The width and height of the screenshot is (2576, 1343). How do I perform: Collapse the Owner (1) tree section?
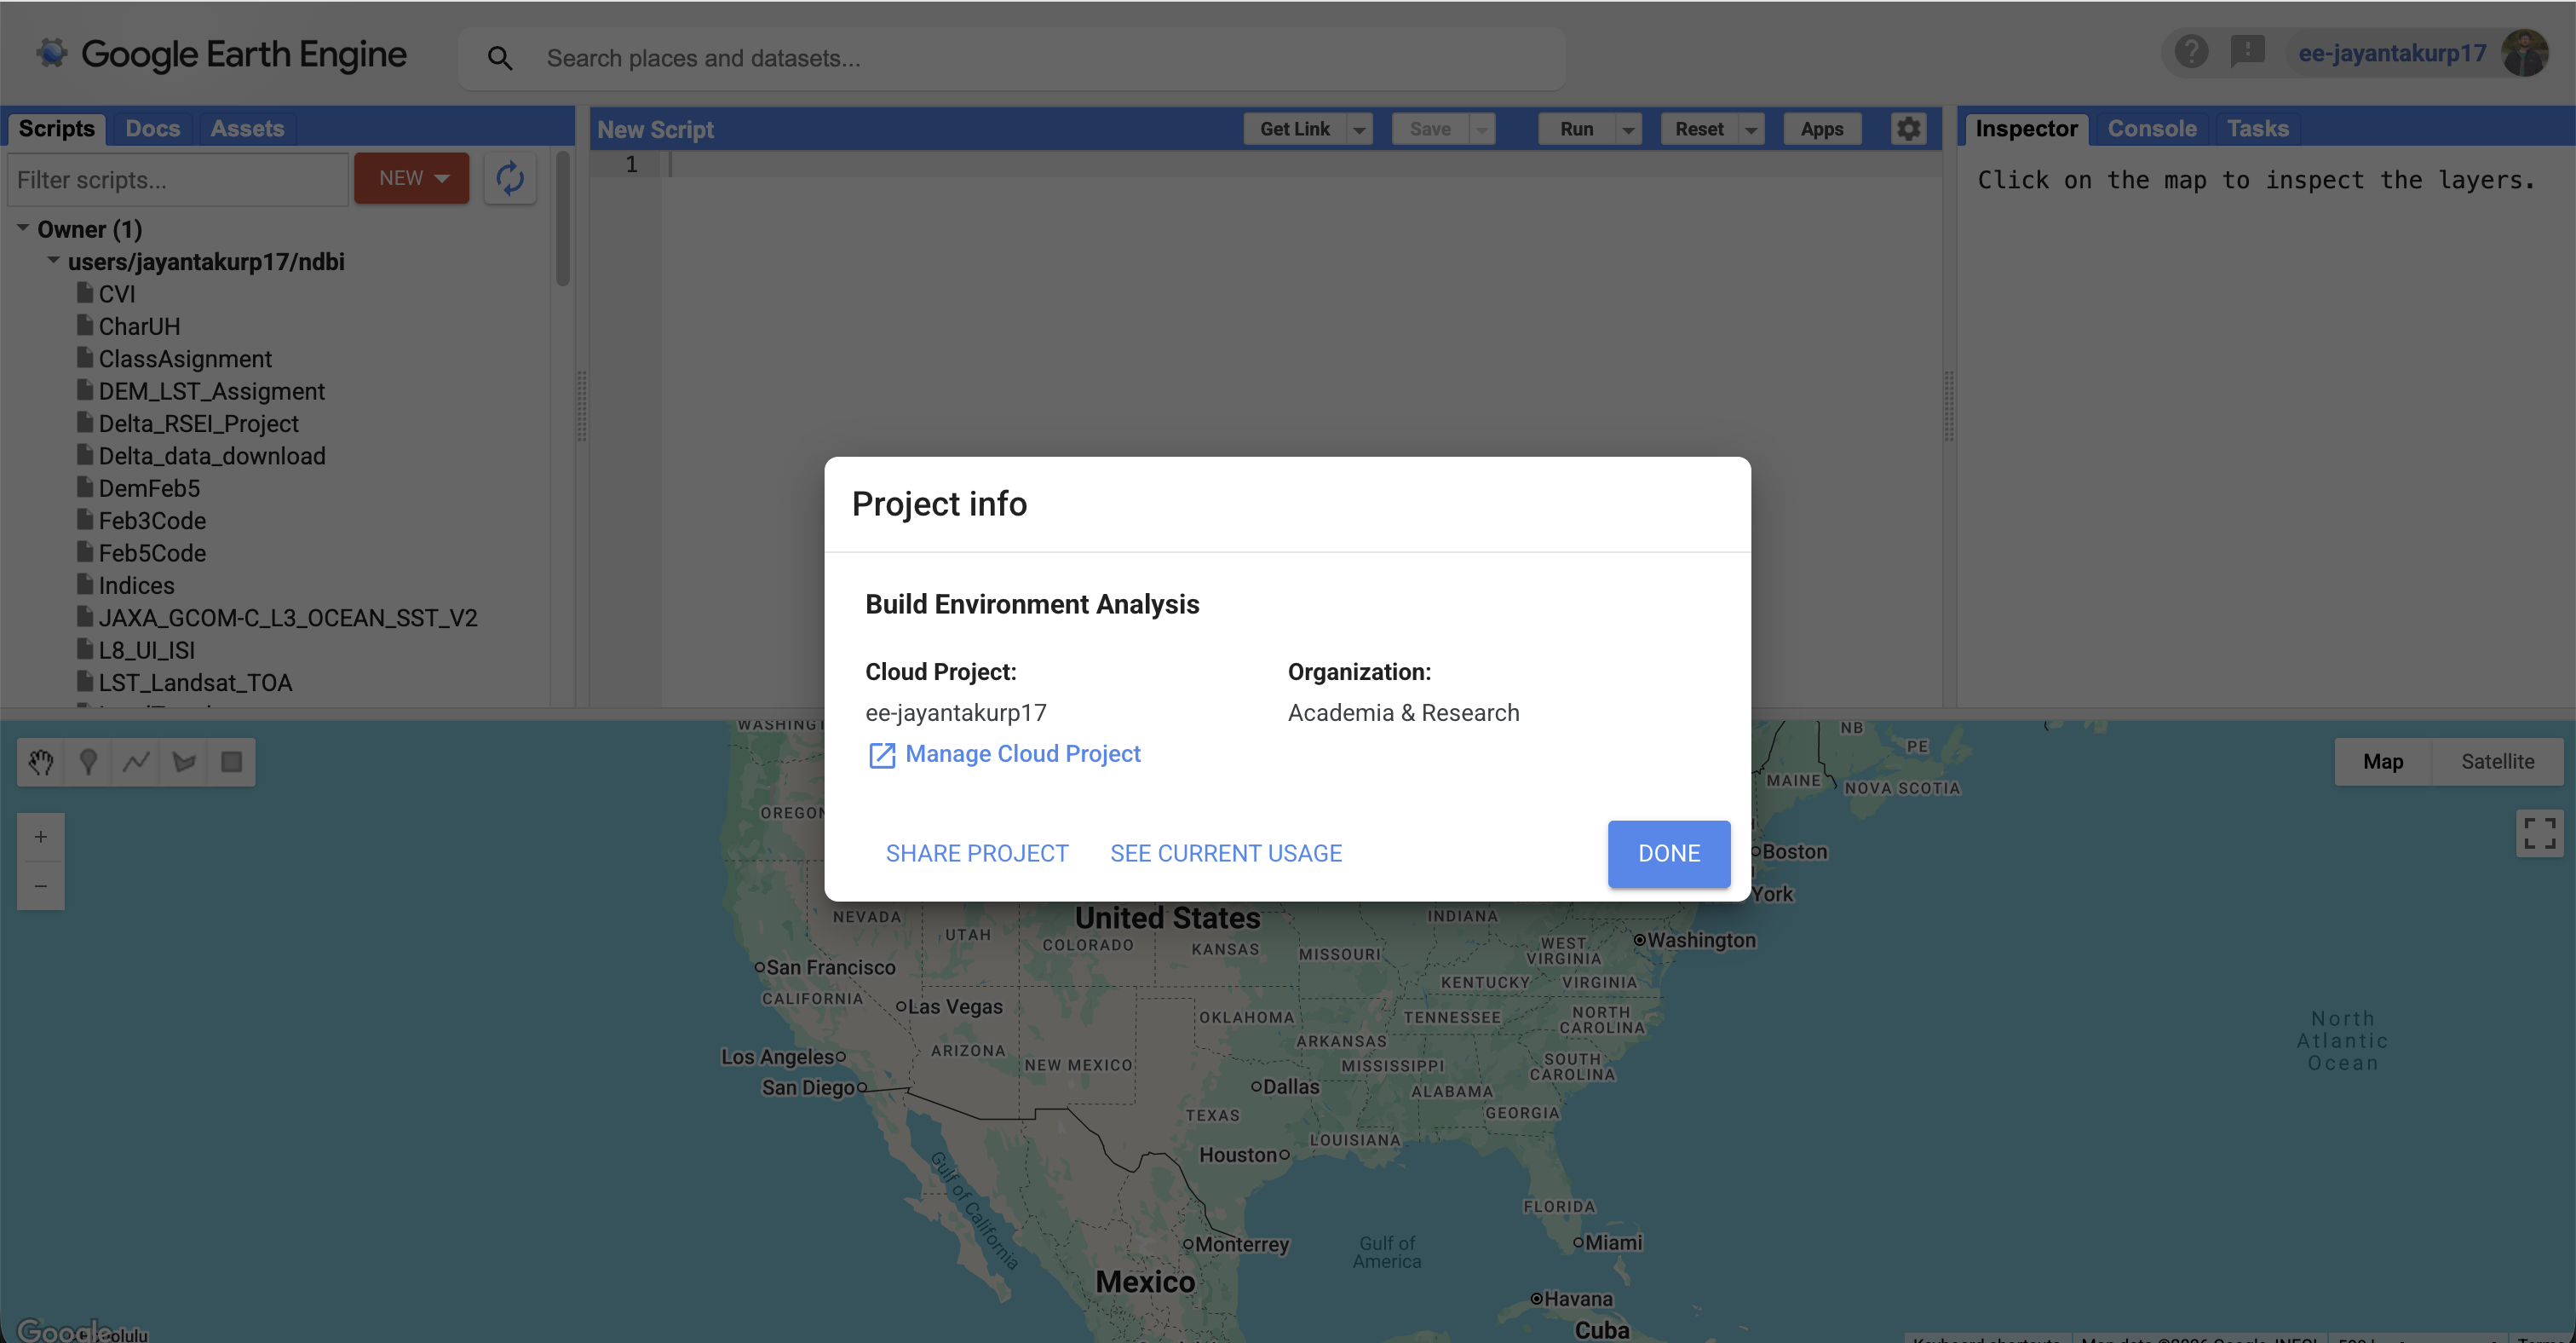pos(23,229)
